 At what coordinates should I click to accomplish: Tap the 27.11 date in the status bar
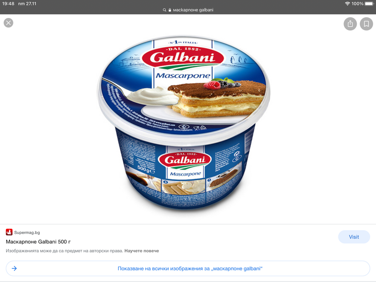click(32, 4)
